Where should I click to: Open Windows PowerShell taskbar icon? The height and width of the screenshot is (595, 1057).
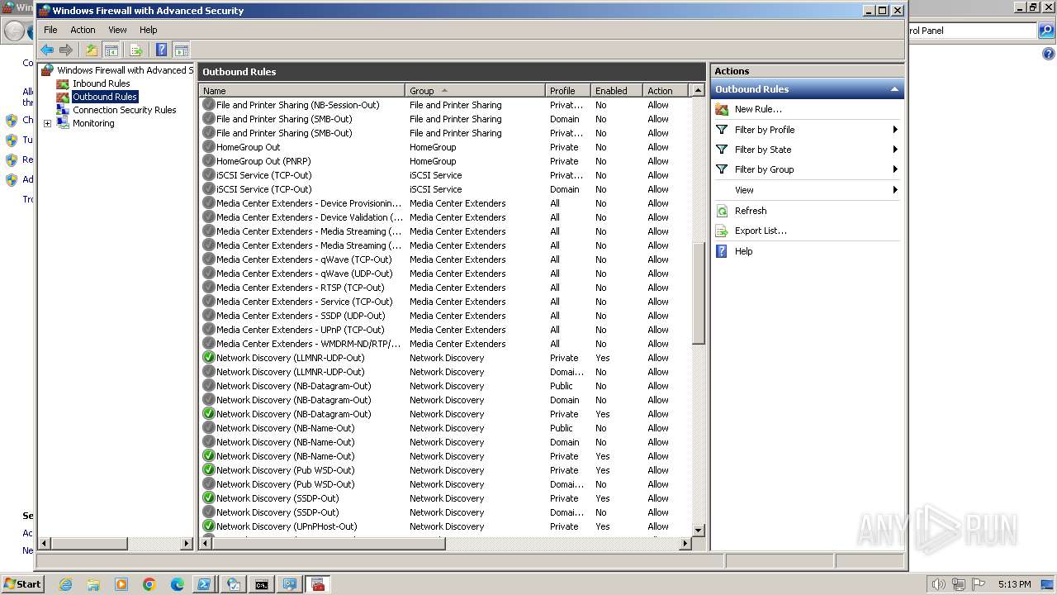[204, 584]
